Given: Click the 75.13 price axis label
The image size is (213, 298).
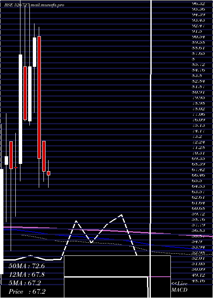Looking at the screenshot, I should pos(198,126).
